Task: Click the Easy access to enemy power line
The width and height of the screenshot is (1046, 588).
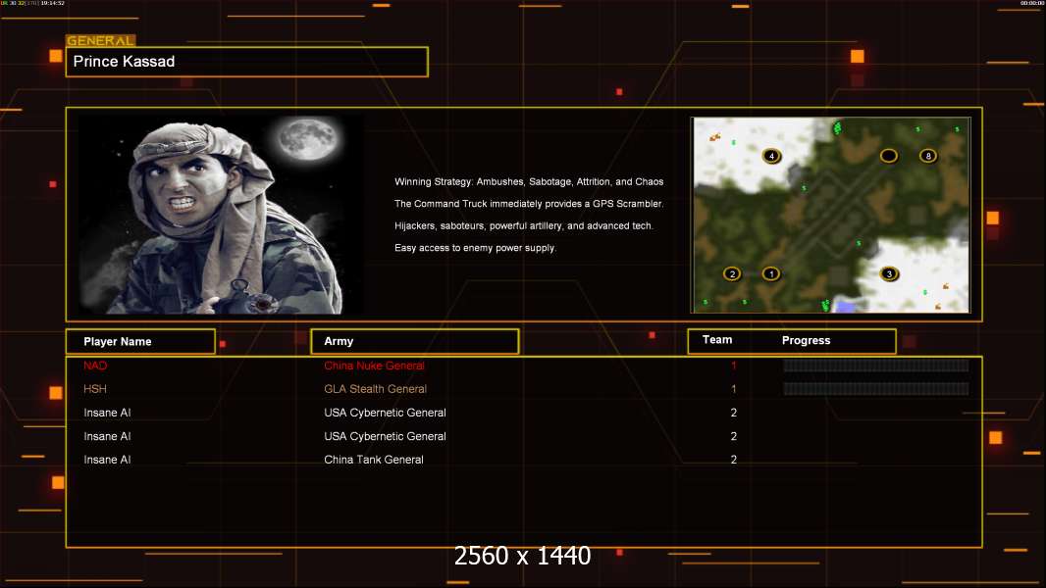Action: 475,248
